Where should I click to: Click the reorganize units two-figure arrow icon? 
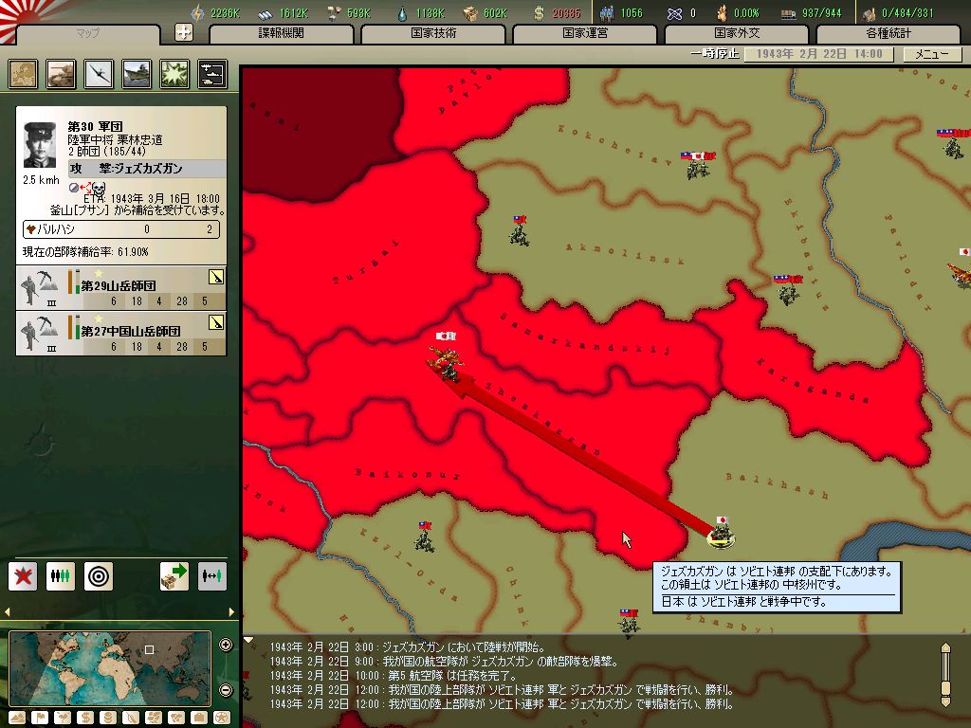pos(211,576)
